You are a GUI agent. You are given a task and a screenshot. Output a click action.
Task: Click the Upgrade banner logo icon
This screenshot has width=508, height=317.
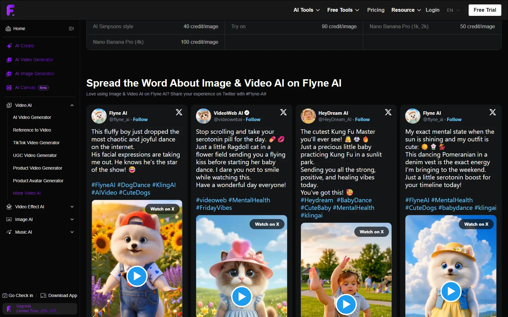point(9,309)
